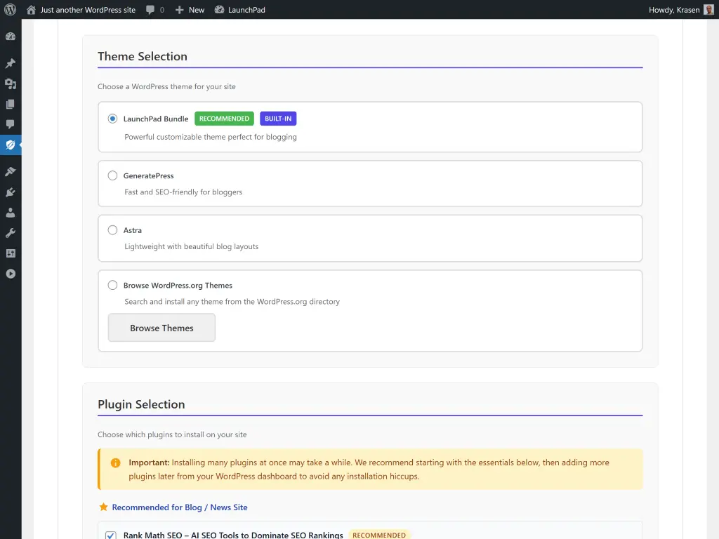Open Tools via the wrench icon
This screenshot has width=719, height=539.
(x=11, y=232)
